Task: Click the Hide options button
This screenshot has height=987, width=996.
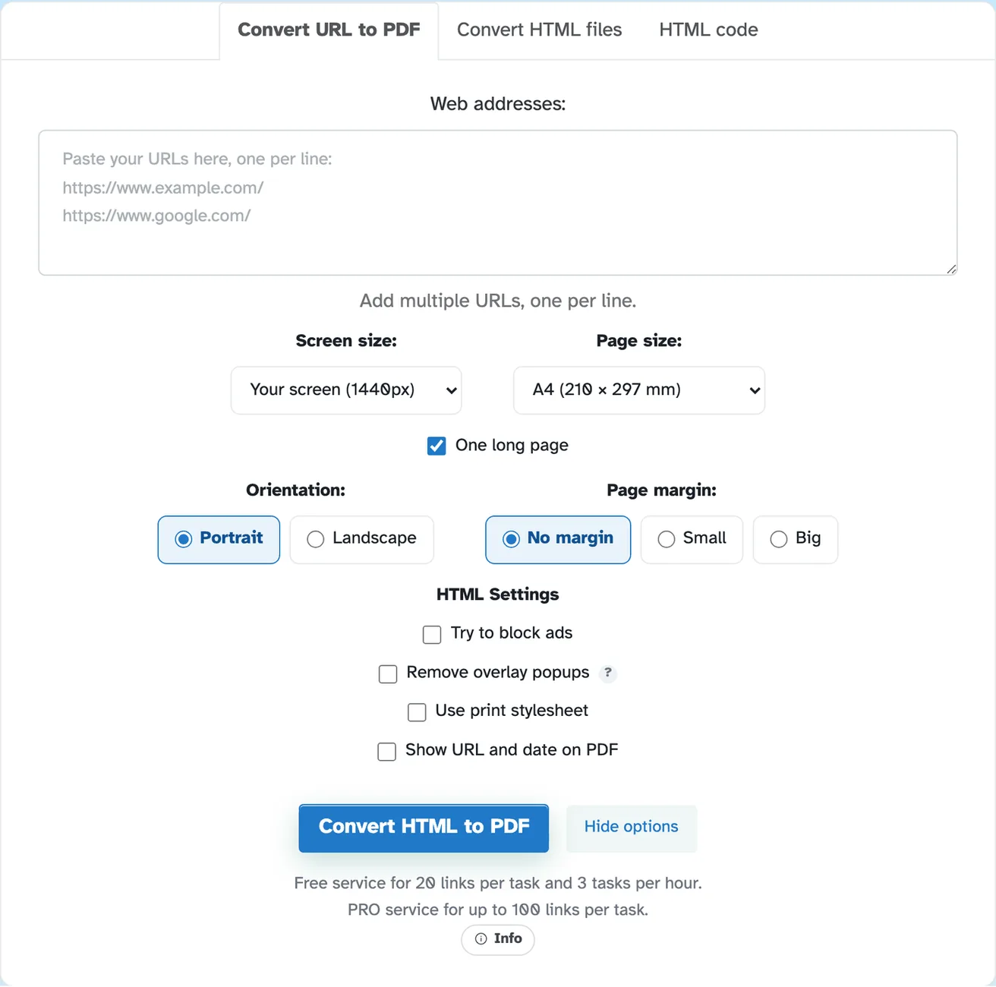Action: point(632,828)
